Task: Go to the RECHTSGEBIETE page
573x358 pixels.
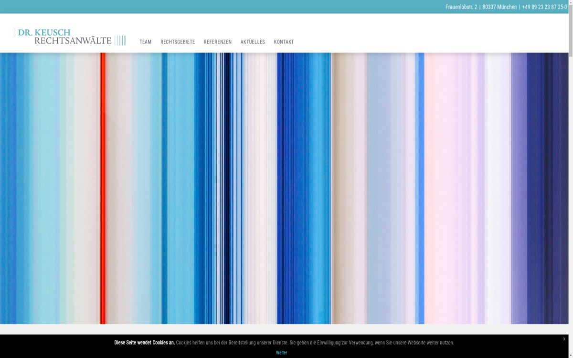Action: tap(178, 42)
